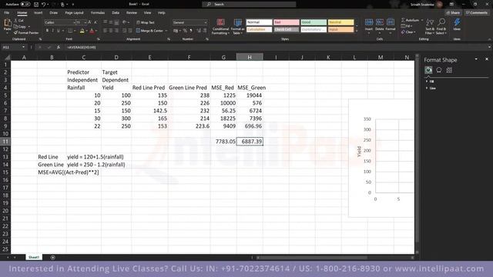Apply the Neutral cell style

tap(340, 22)
